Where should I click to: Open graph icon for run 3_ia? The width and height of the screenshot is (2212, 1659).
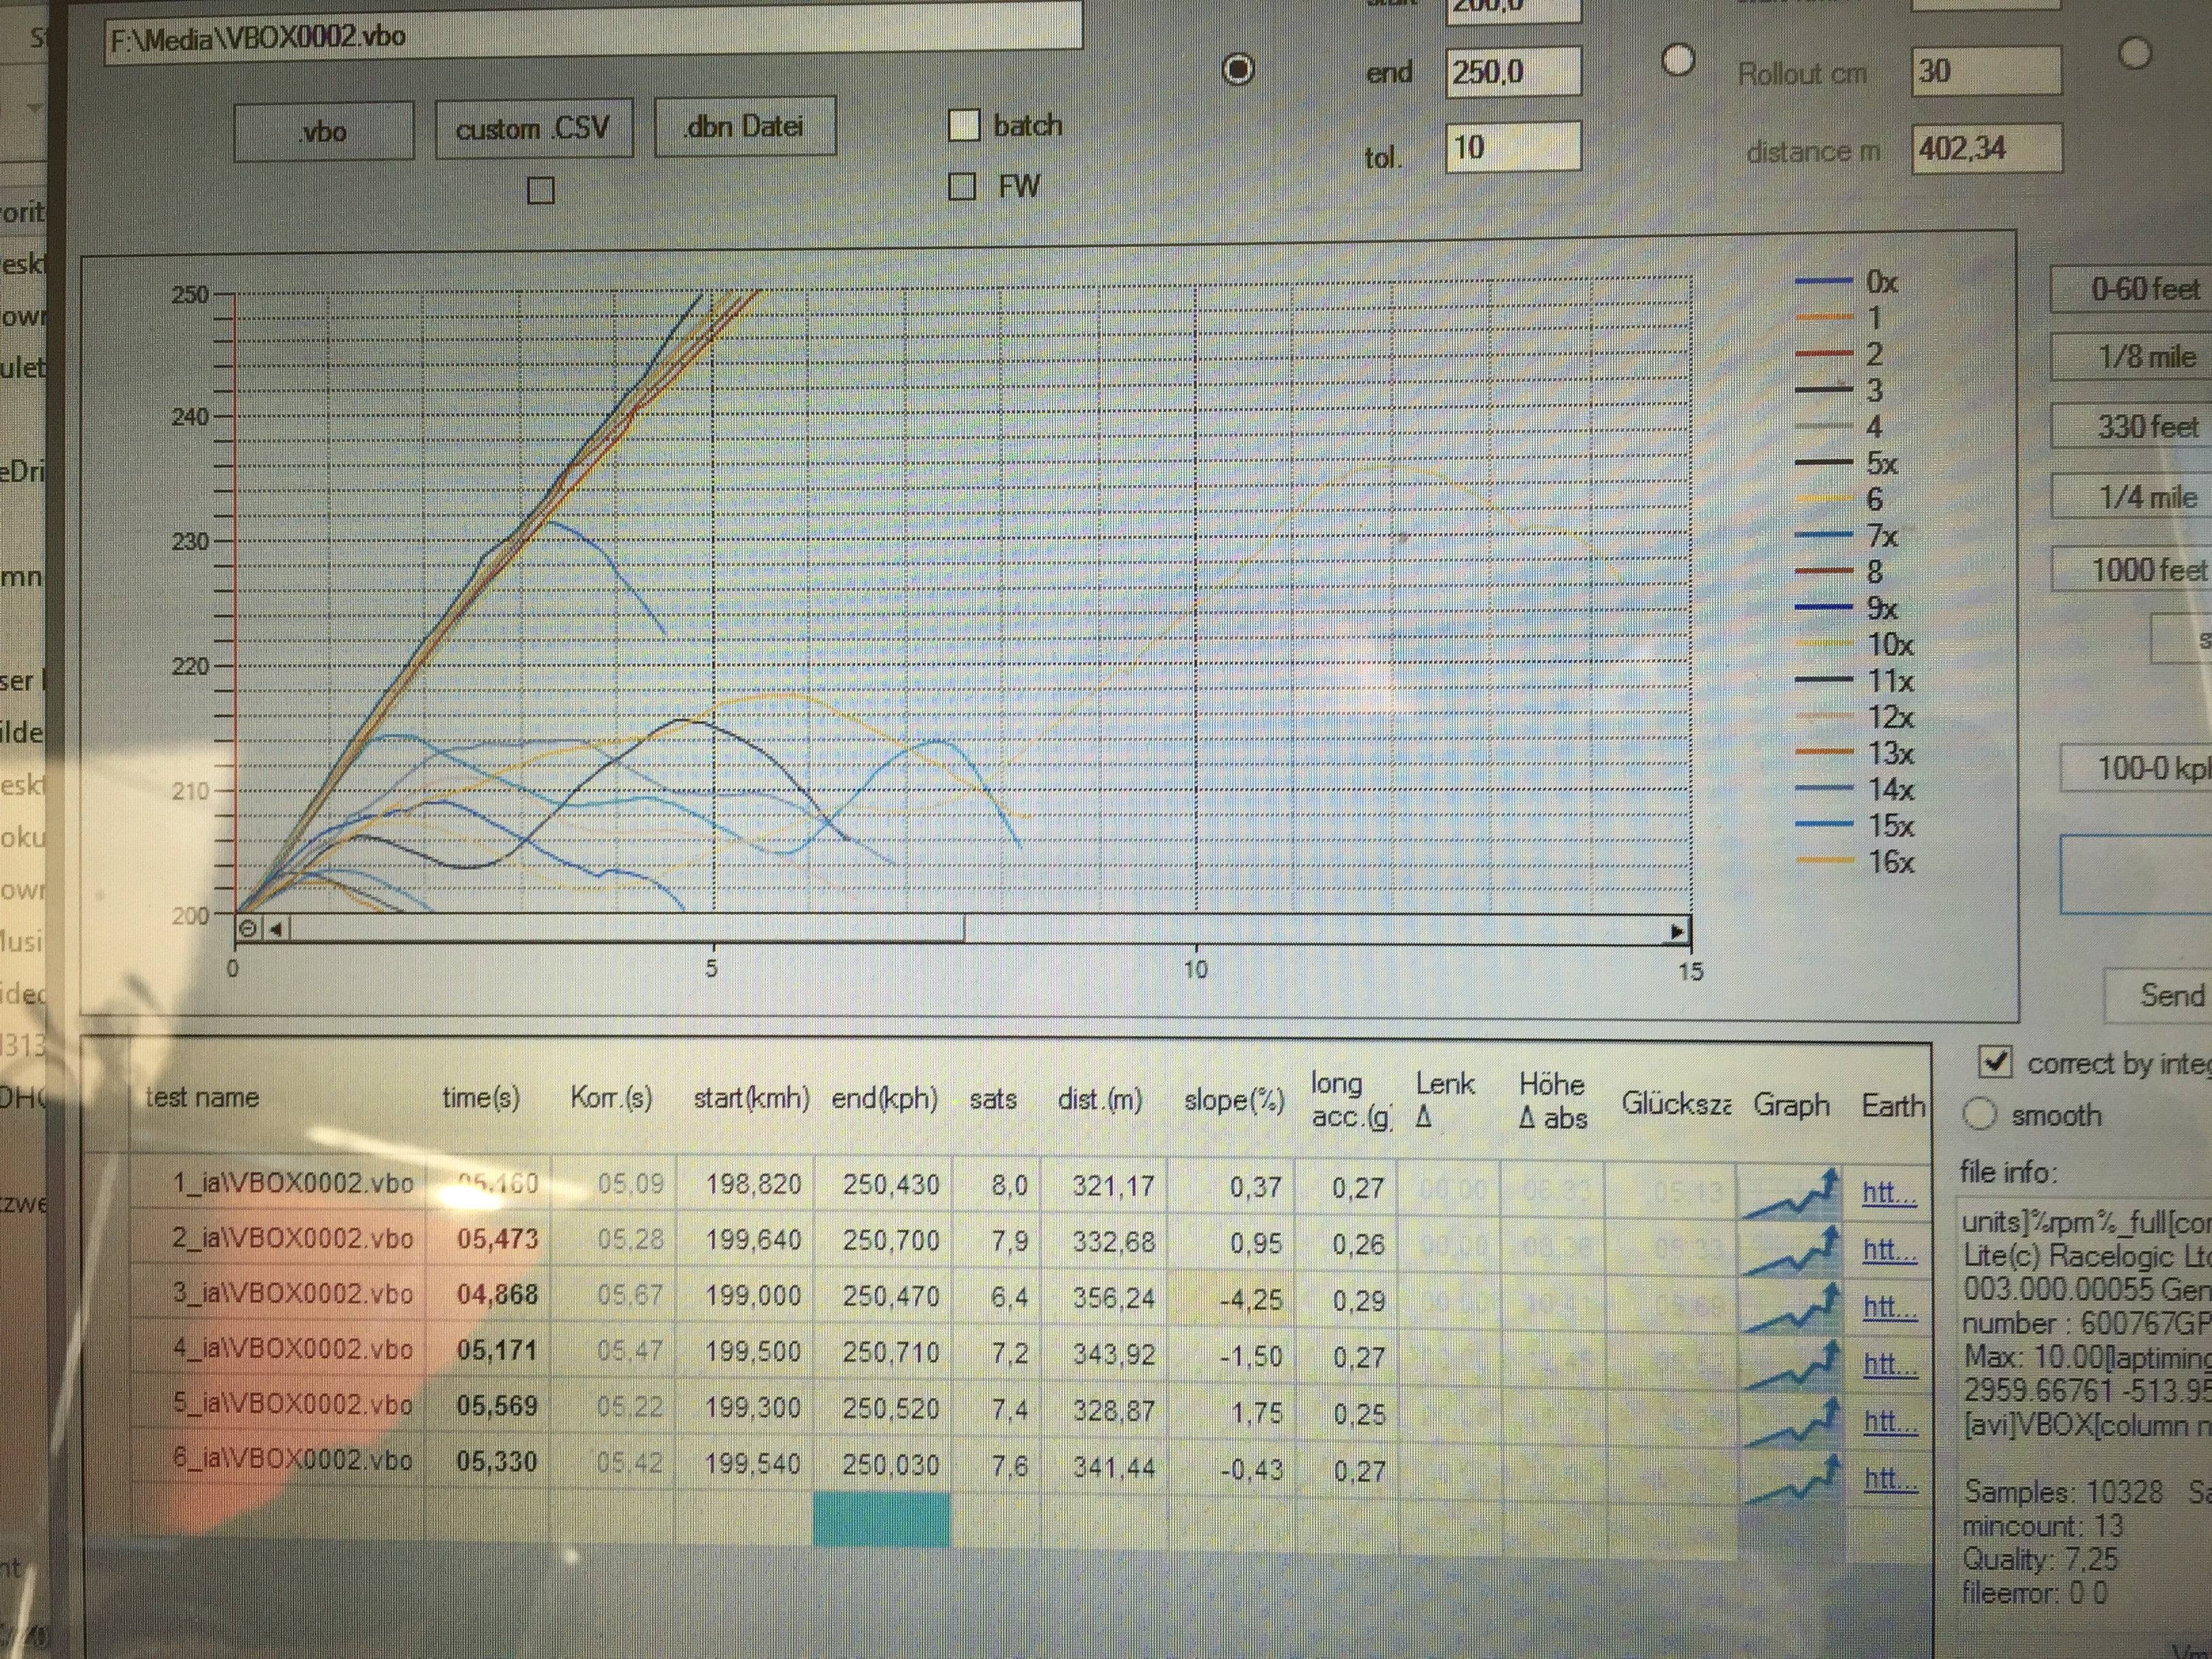(x=1791, y=1307)
